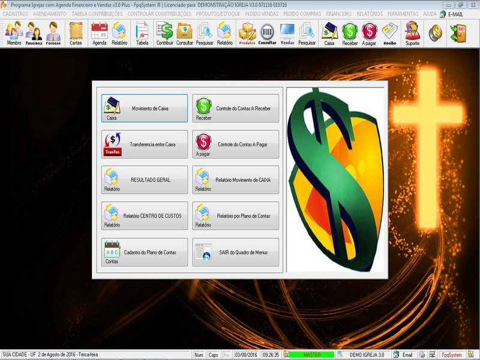Open the FINANCEIRO menu
480x360 pixels.
[x=339, y=13]
